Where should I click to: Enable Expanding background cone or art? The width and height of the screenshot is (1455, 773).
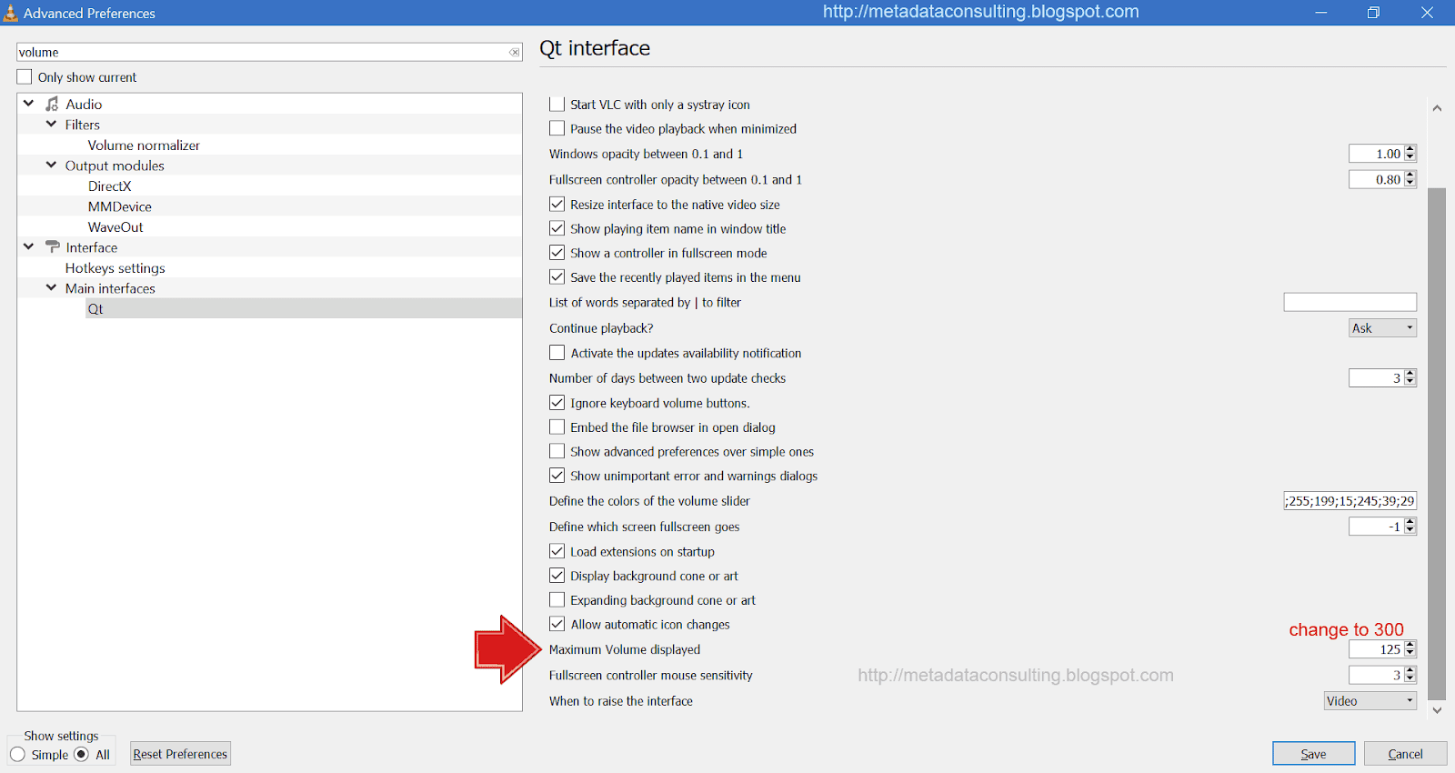[557, 600]
